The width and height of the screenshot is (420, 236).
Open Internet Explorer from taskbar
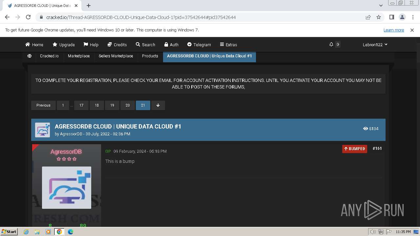point(26,232)
